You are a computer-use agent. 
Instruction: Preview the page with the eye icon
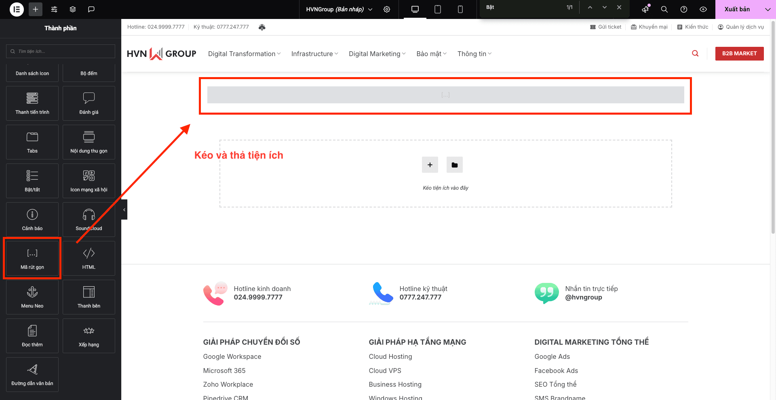pyautogui.click(x=703, y=9)
